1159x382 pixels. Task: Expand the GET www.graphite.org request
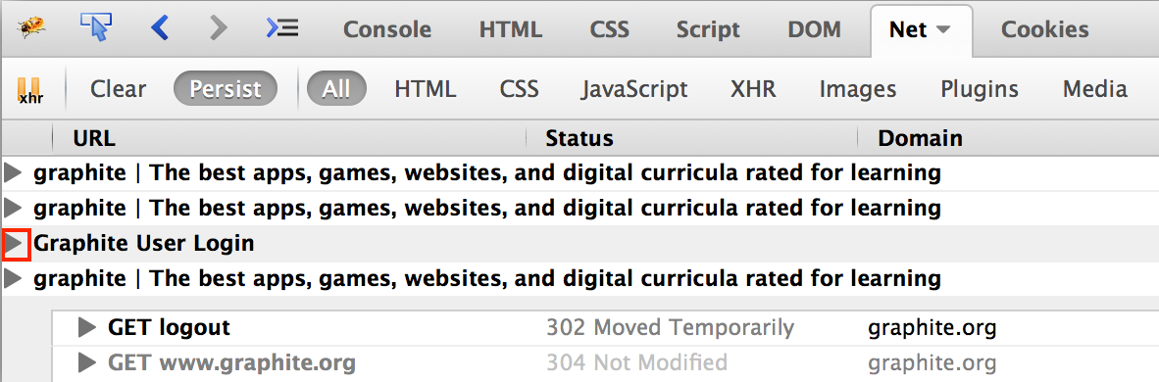(x=87, y=362)
